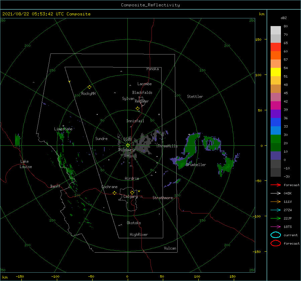Click the yellow diamond marker inside Calgary
Image resolution: width=301 pixels, height=281 pixels.
(x=132, y=192)
